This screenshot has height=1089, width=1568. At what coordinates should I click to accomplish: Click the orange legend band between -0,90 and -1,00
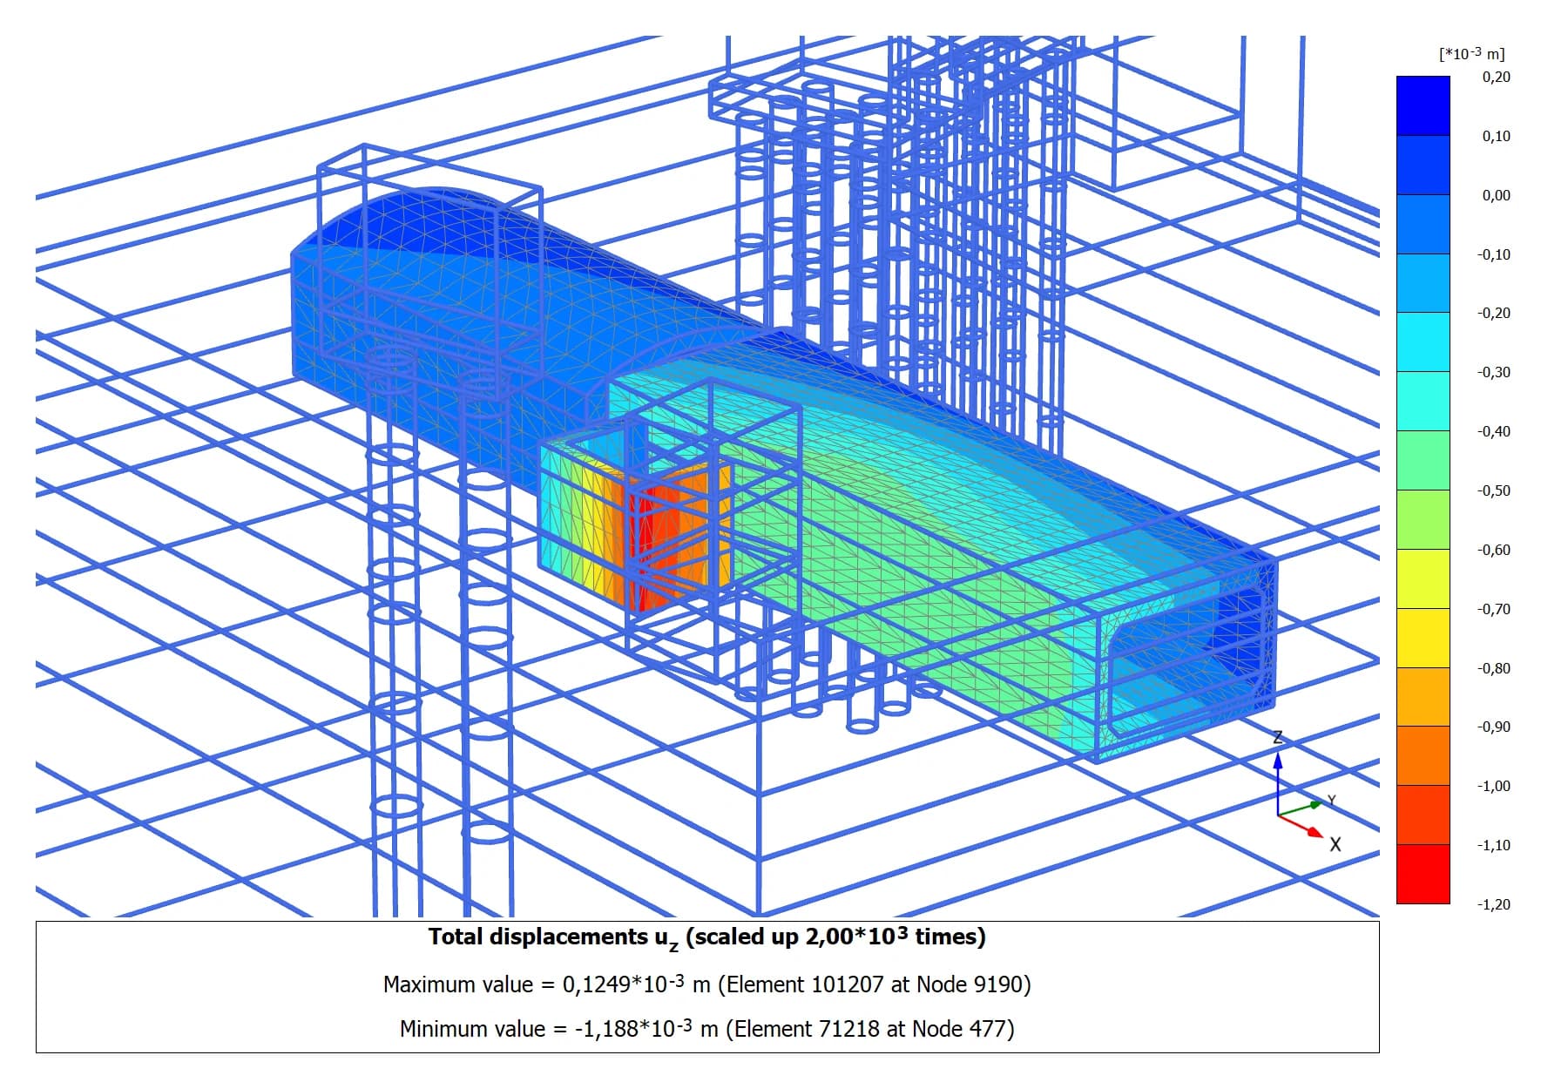point(1423,755)
